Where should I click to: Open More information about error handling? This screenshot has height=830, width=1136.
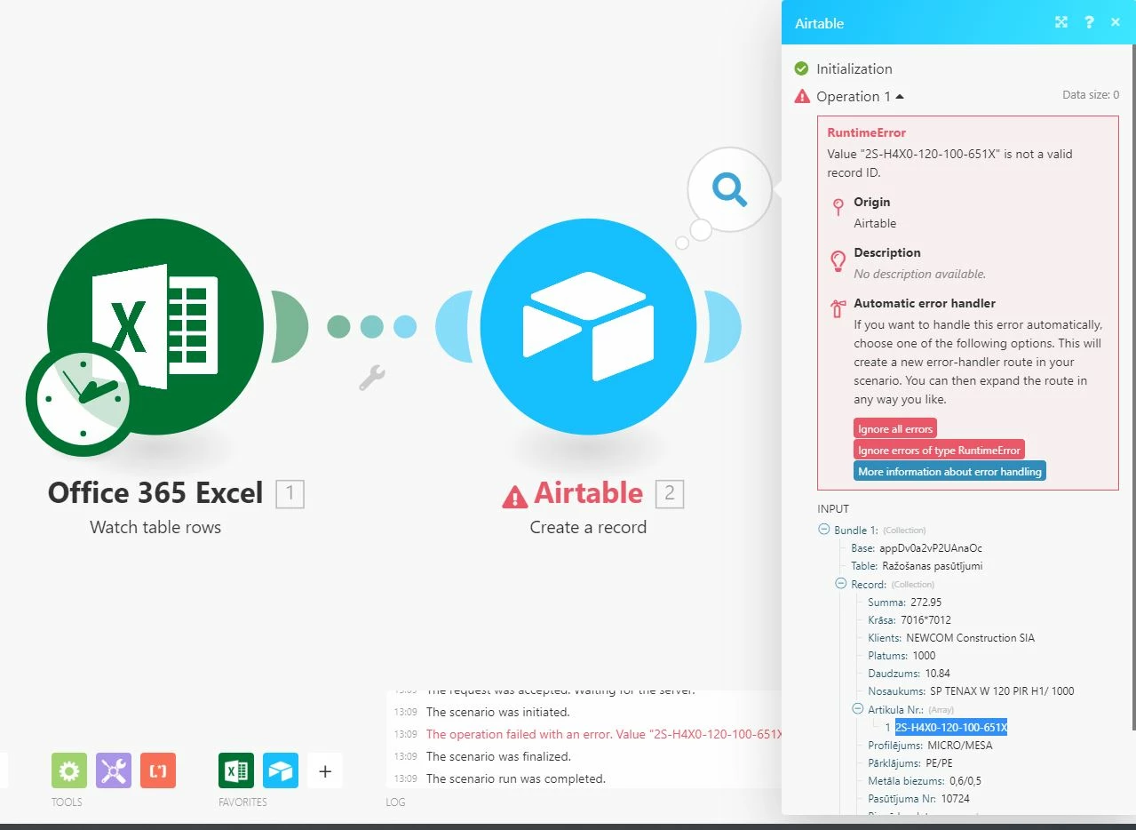(x=949, y=472)
